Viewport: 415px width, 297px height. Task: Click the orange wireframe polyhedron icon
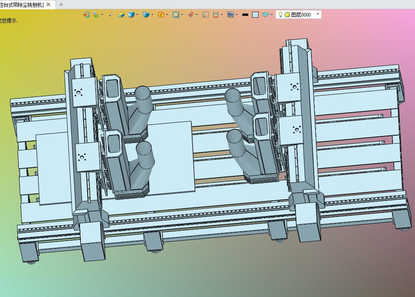[161, 14]
